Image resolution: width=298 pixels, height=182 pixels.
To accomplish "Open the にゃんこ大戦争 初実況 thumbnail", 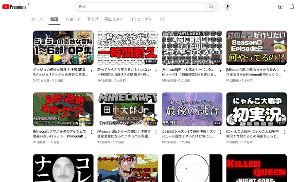I will 257,109.
